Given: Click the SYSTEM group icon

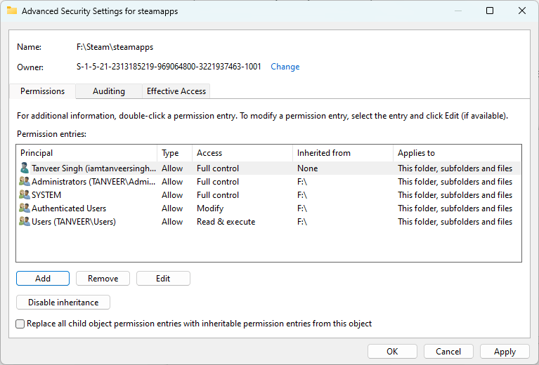Looking at the screenshot, I should pyautogui.click(x=24, y=194).
